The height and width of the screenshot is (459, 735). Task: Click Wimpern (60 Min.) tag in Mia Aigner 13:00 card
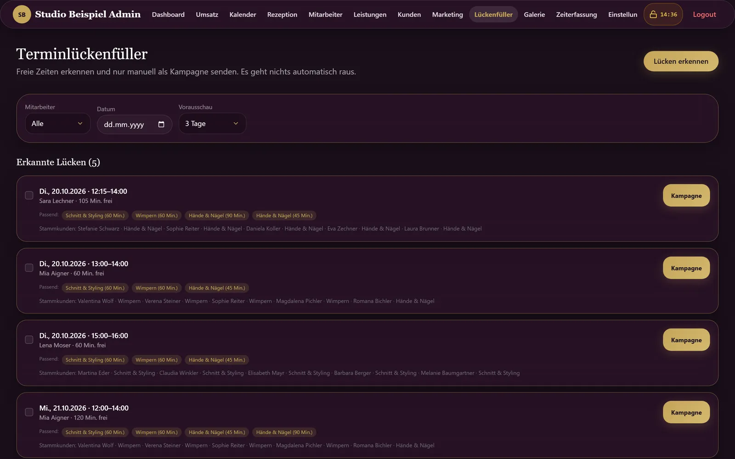156,288
